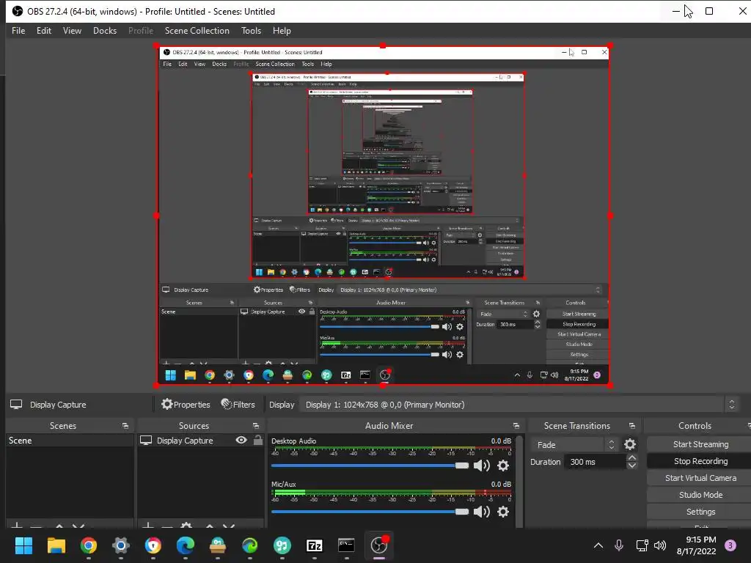Viewport: 751px width, 563px height.
Task: Open transition properties gear icon
Action: pyautogui.click(x=630, y=445)
